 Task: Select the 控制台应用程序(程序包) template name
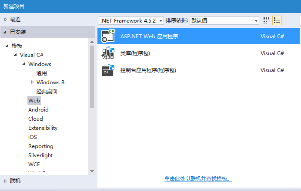point(148,70)
